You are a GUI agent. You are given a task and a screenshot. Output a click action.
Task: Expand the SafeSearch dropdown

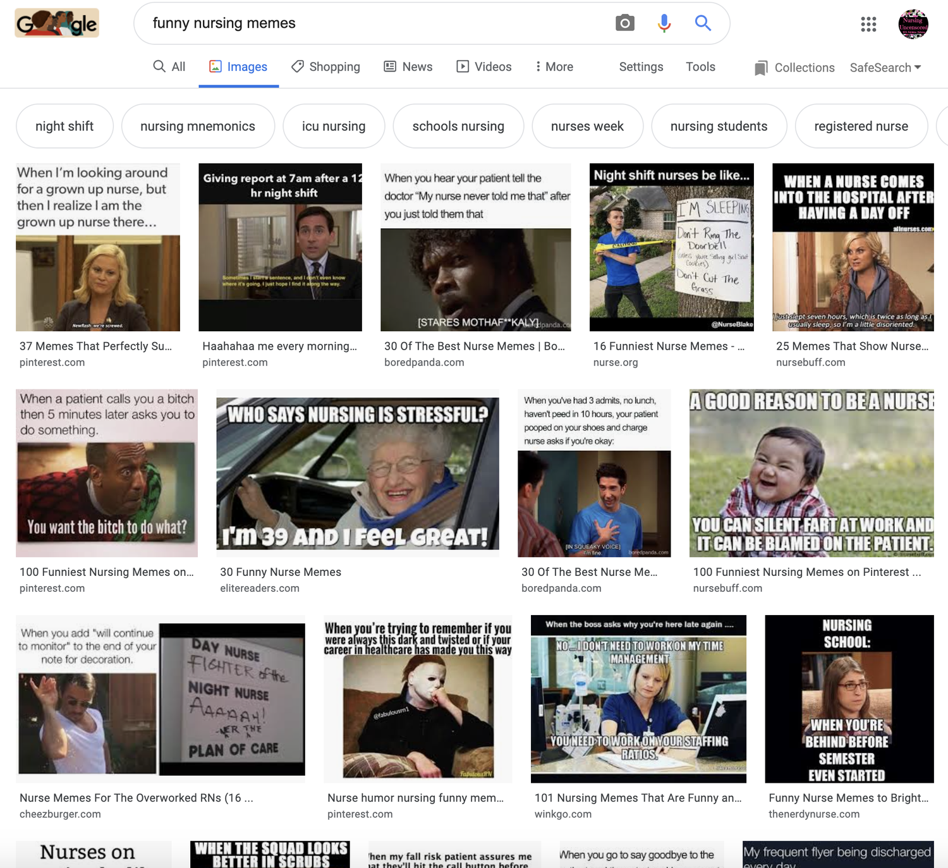[x=885, y=68]
